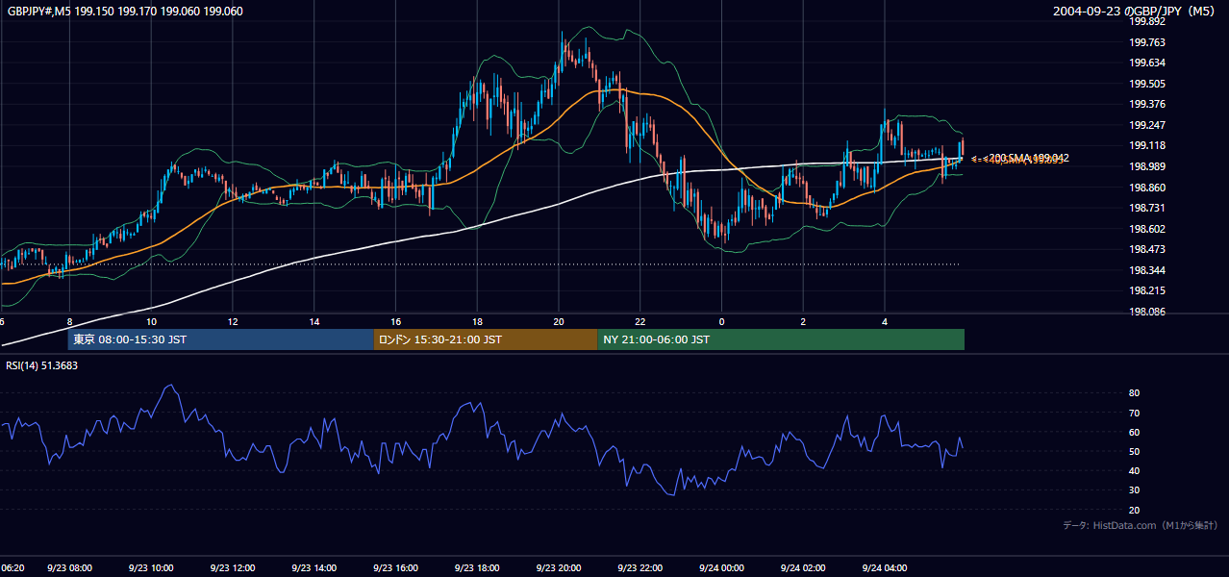The height and width of the screenshot is (577, 1229).
Task: Click the 9/23 20:00 bottom time label
Action: pyautogui.click(x=559, y=568)
